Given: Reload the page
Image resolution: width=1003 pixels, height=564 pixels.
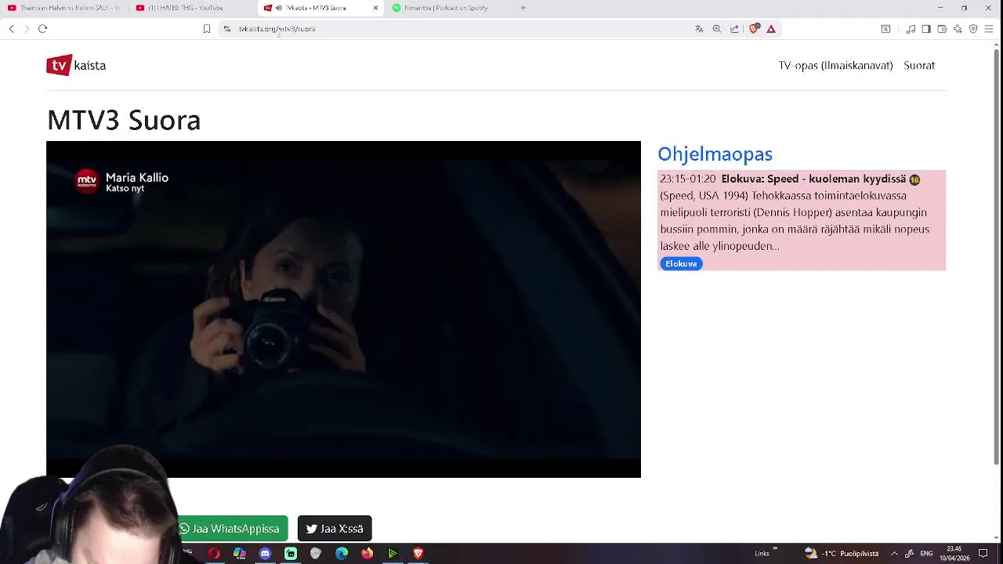Looking at the screenshot, I should coord(43,29).
